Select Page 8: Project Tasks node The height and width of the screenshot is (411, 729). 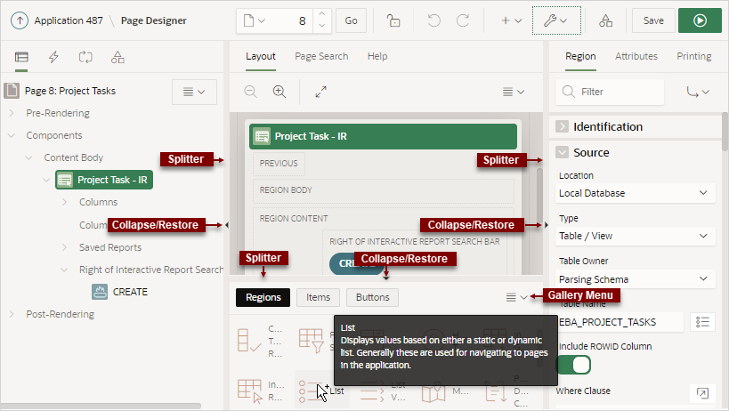[x=69, y=91]
